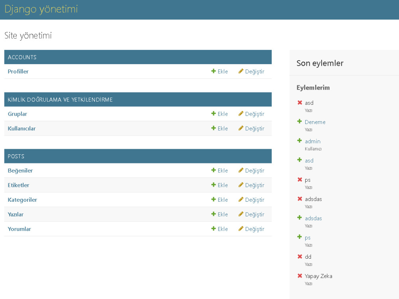Open the Deneme recent action link
Image resolution: width=399 pixels, height=299 pixels.
(315, 122)
